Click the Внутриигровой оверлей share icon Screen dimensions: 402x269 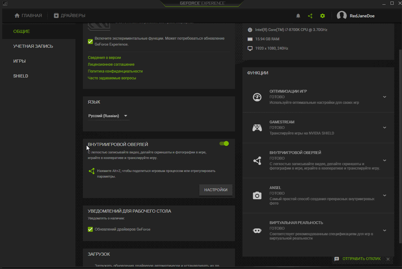pyautogui.click(x=257, y=161)
